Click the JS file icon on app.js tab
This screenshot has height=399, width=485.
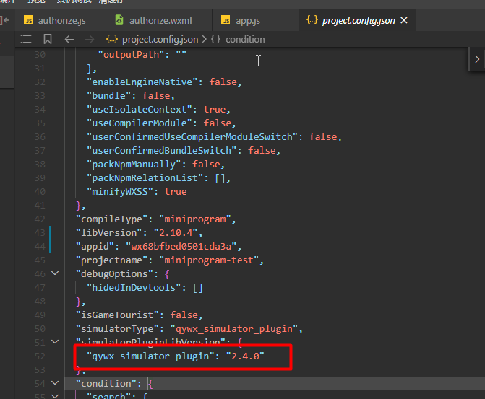[226, 20]
